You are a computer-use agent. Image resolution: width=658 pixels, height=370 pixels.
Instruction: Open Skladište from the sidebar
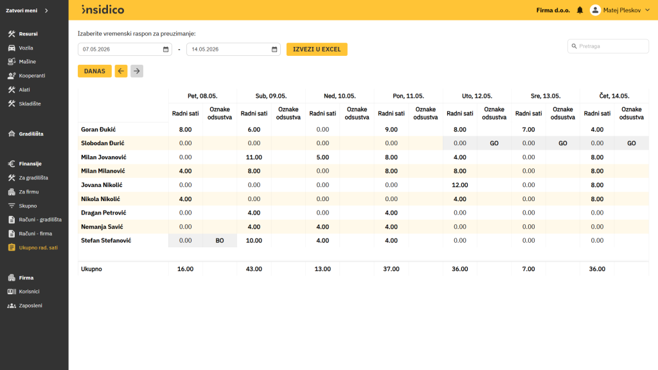pos(30,103)
